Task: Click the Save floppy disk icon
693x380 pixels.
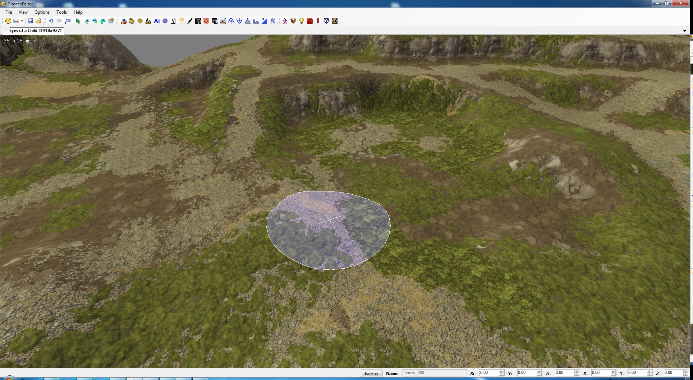Action: pos(30,21)
